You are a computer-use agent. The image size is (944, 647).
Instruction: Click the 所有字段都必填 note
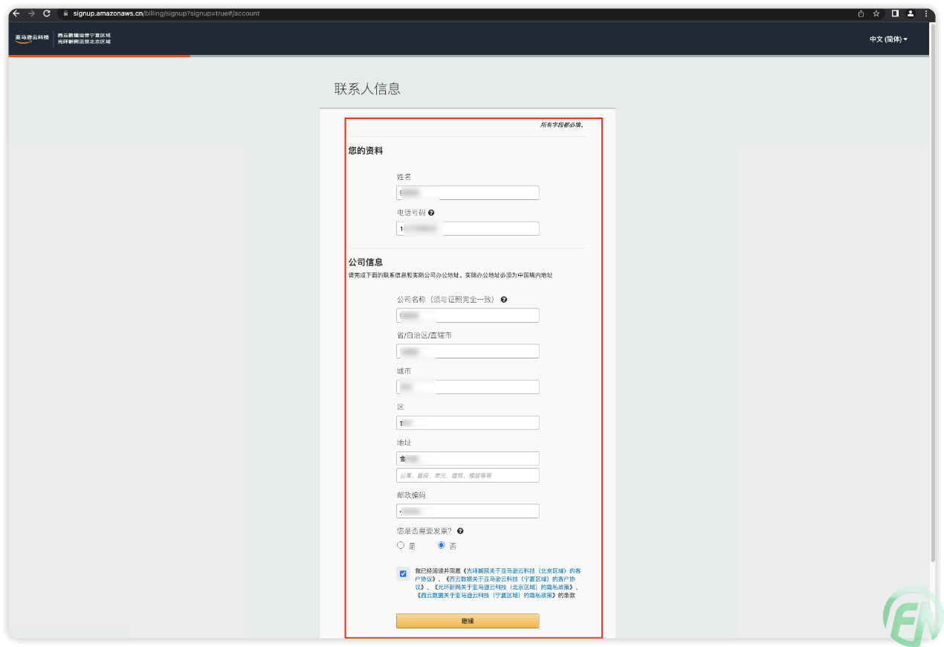(x=562, y=125)
